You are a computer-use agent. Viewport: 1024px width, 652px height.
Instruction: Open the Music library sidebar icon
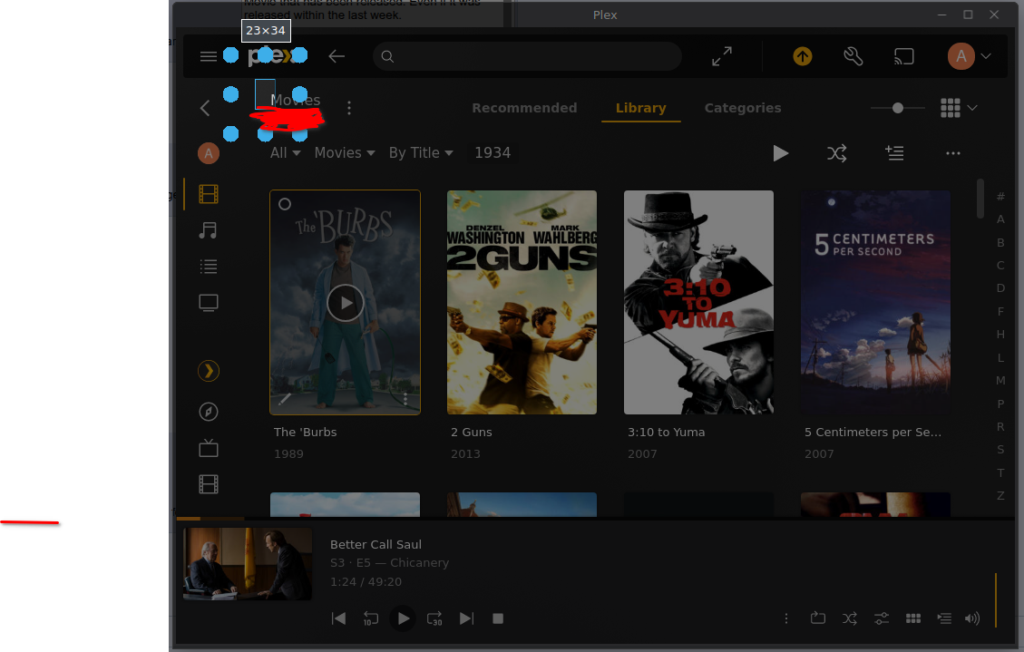point(209,230)
